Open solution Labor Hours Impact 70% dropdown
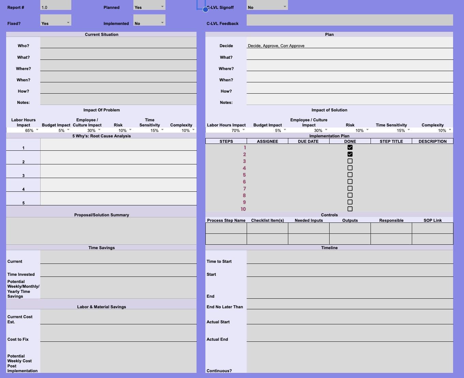Image resolution: width=464 pixels, height=378 pixels. pos(244,130)
